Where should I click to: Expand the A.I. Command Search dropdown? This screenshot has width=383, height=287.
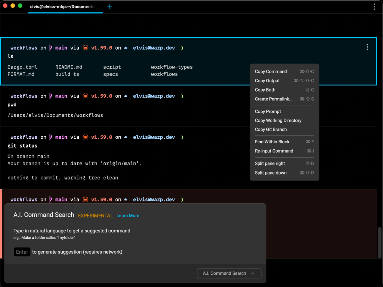click(x=229, y=274)
